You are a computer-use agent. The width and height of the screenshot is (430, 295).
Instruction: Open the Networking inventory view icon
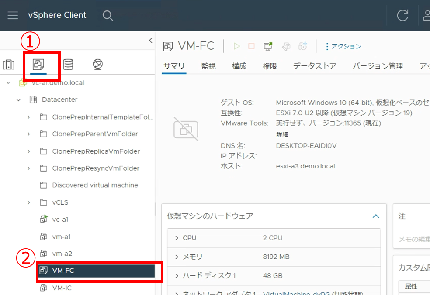click(97, 65)
